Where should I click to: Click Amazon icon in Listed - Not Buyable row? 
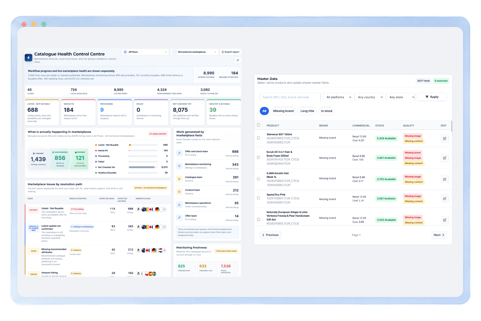[138, 209]
